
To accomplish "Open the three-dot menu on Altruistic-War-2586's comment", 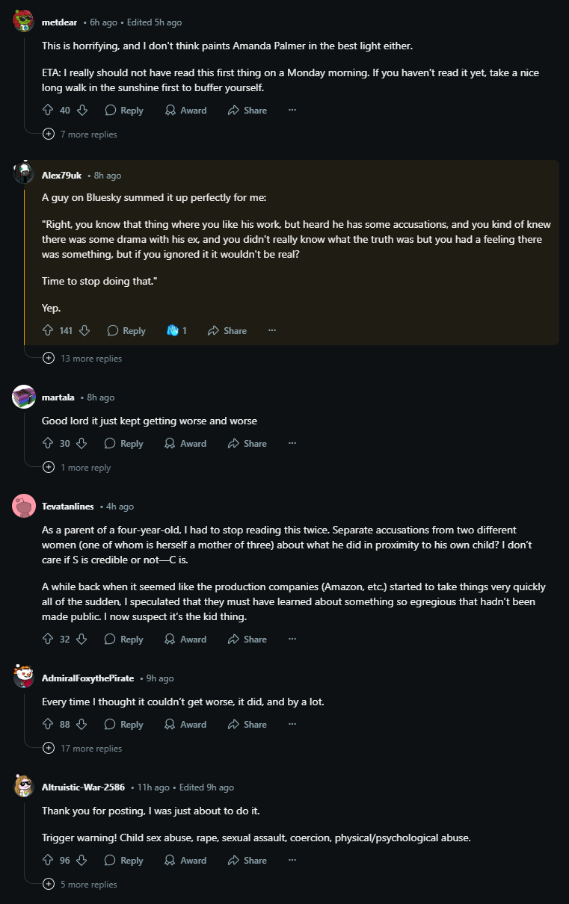I will [292, 860].
